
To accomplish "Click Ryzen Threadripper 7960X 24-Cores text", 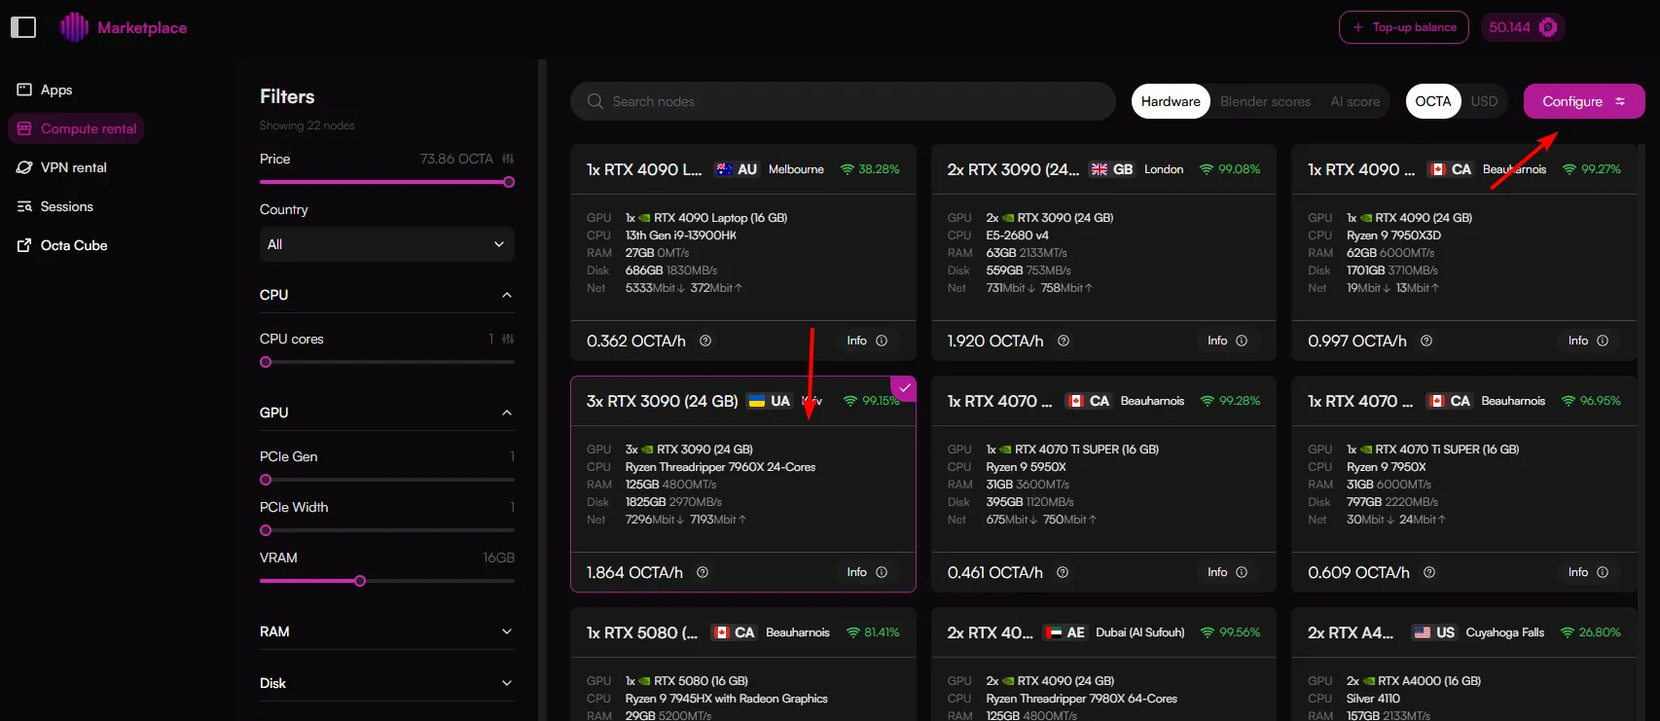I will 720,467.
